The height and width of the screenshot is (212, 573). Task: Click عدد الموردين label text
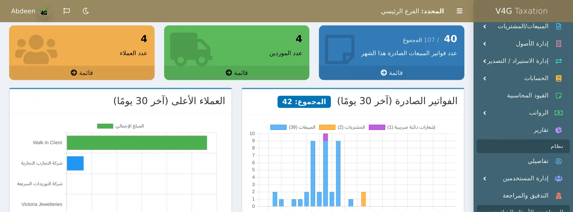286,53
